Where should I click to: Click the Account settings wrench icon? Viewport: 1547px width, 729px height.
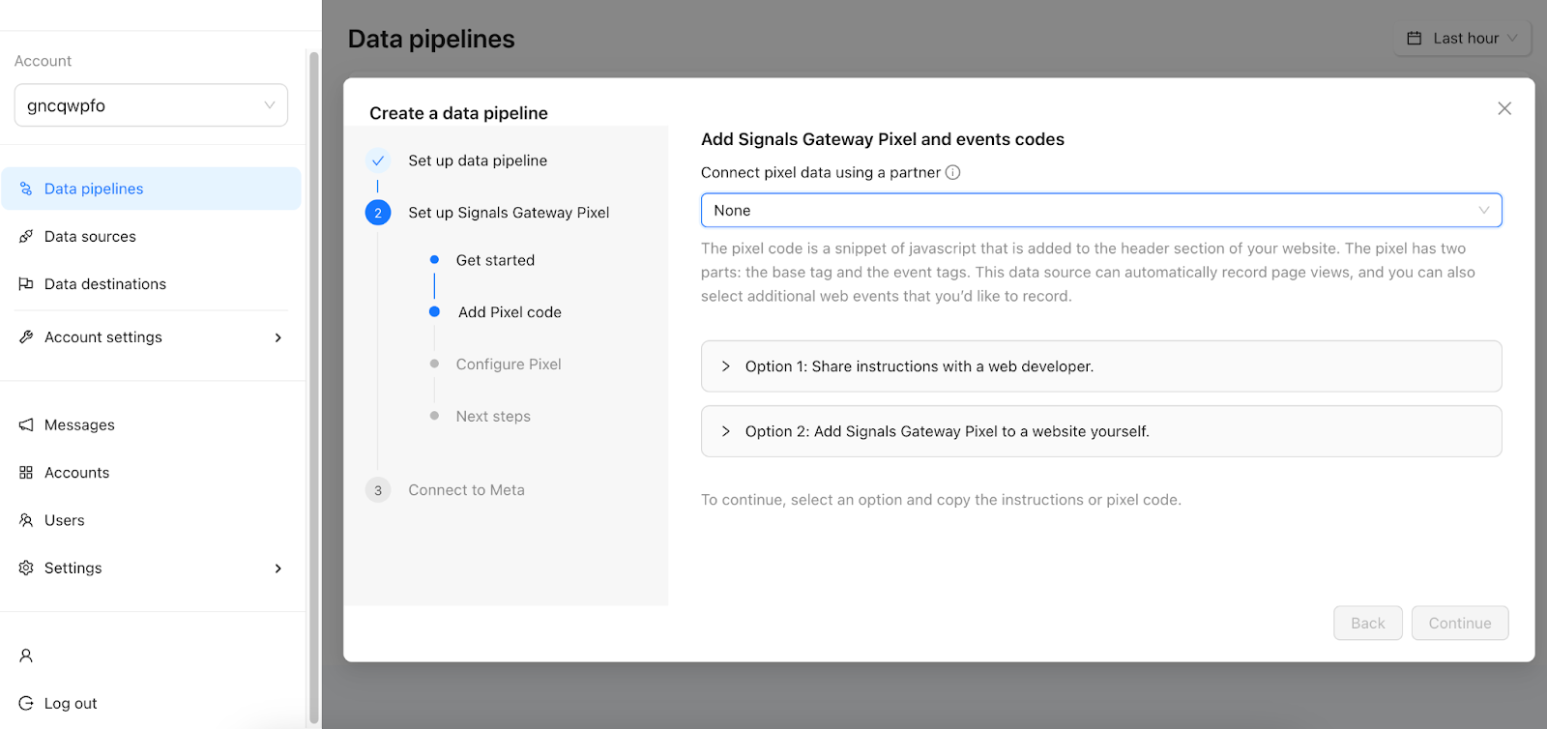26,336
